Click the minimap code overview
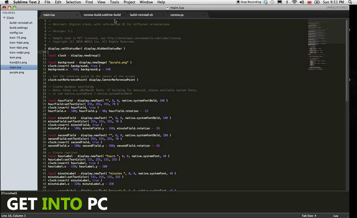Image resolution: width=357 pixels, height=218 pixels. click(x=326, y=45)
